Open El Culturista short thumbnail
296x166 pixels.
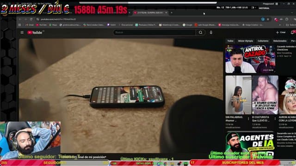(265, 95)
